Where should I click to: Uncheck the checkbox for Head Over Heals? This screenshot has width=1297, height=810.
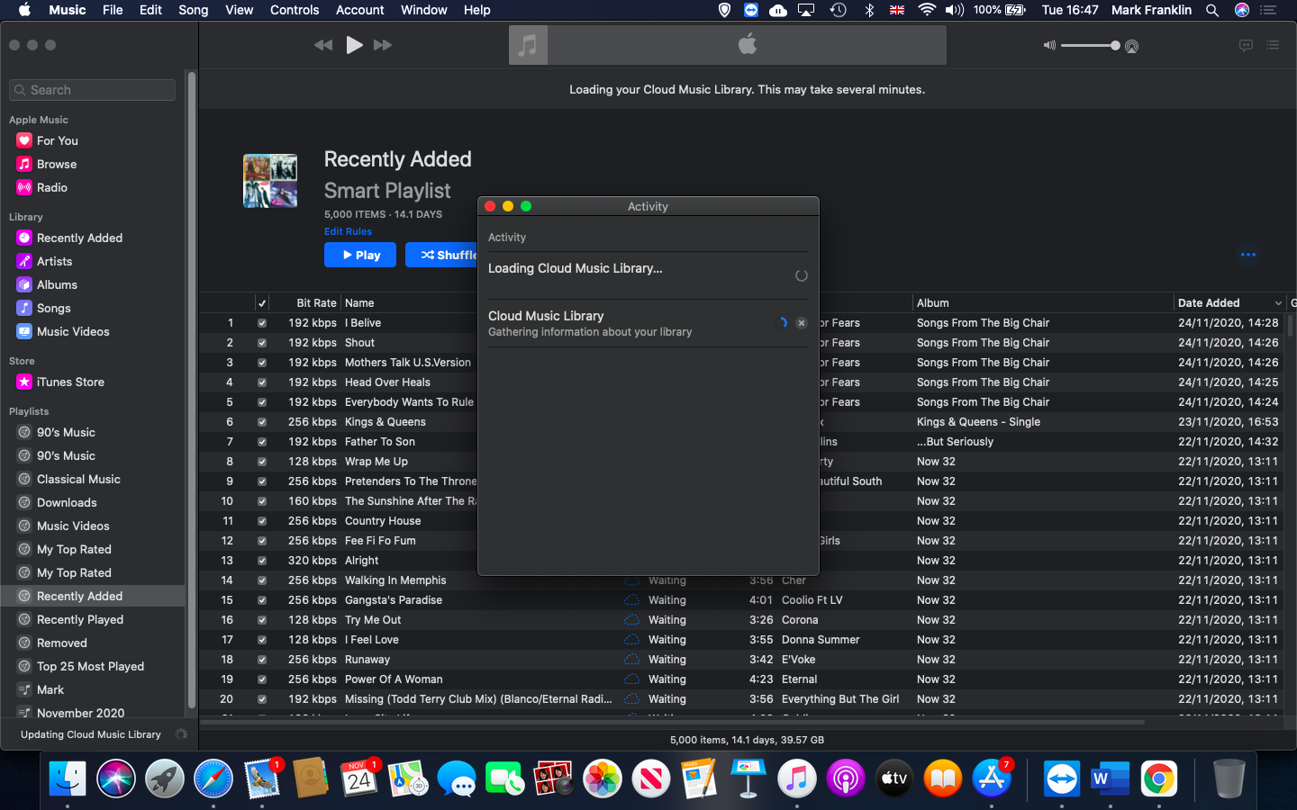[262, 382]
